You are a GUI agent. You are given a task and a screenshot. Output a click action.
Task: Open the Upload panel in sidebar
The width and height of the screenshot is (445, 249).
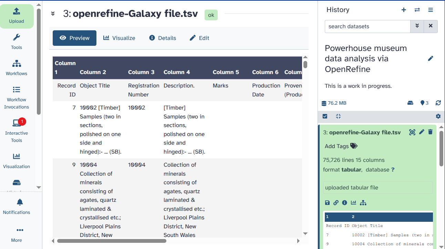(x=17, y=16)
